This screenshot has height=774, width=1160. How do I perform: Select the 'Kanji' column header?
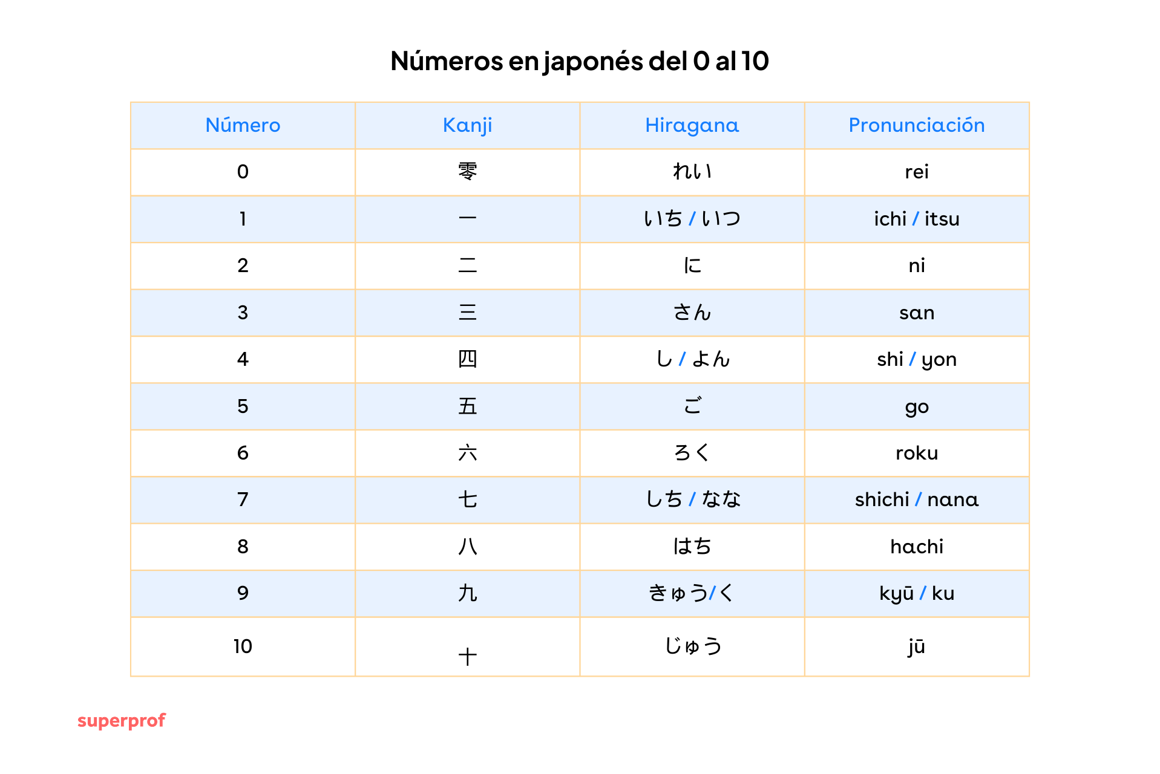point(467,125)
